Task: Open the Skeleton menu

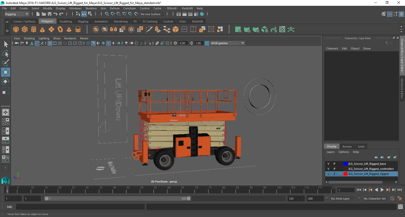Action: tap(91, 8)
